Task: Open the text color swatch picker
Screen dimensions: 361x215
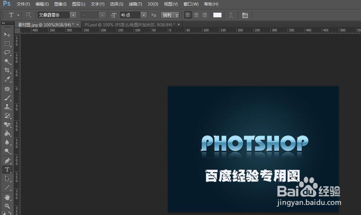Action: (x=217, y=15)
